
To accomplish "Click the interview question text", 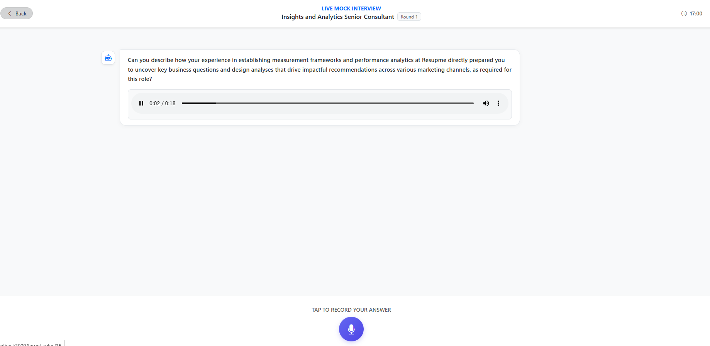I will click(320, 69).
